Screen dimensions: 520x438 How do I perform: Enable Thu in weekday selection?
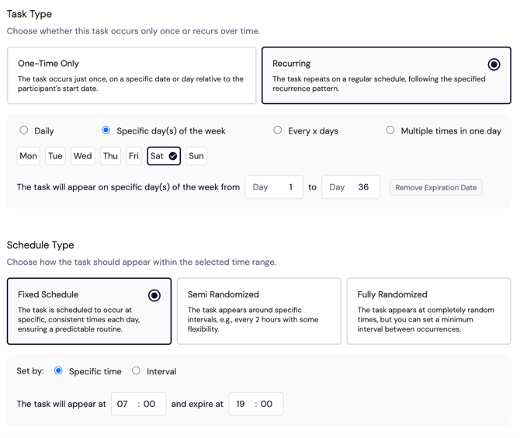(110, 156)
